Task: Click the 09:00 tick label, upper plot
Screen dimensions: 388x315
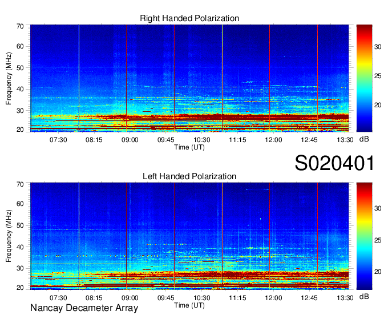Action: (x=130, y=140)
